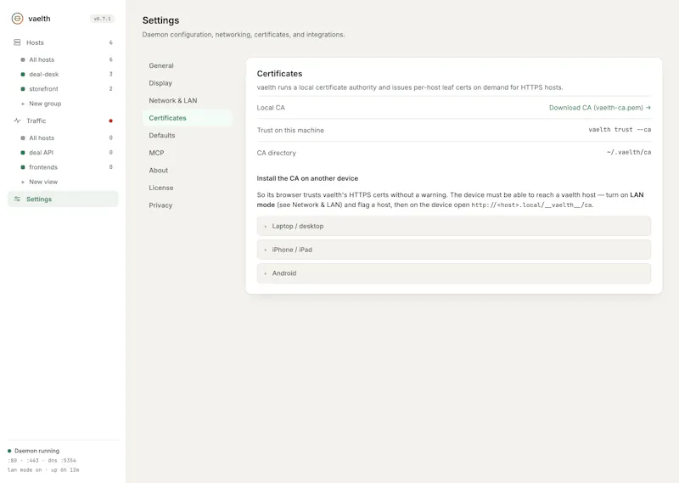This screenshot has width=679, height=483.
Task: Click the plus icon beside New group
Action: [23, 104]
